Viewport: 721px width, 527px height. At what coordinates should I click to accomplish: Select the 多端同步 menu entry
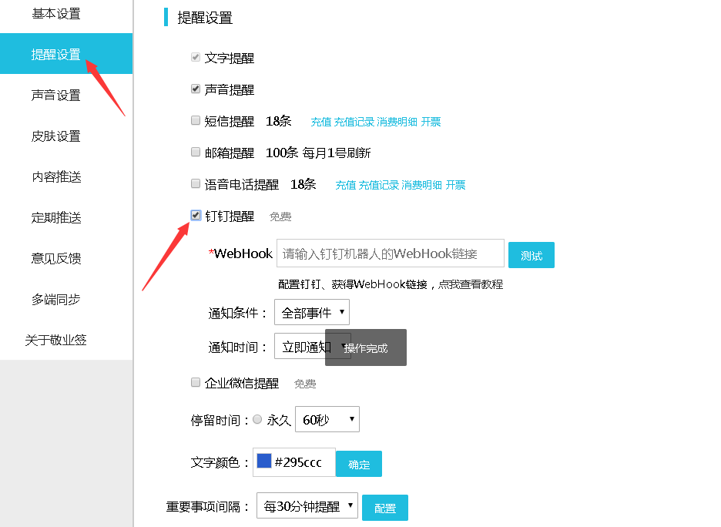56,300
